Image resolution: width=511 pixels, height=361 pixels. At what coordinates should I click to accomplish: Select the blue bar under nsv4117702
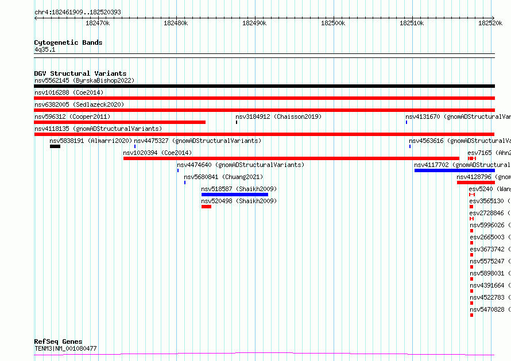(455, 170)
